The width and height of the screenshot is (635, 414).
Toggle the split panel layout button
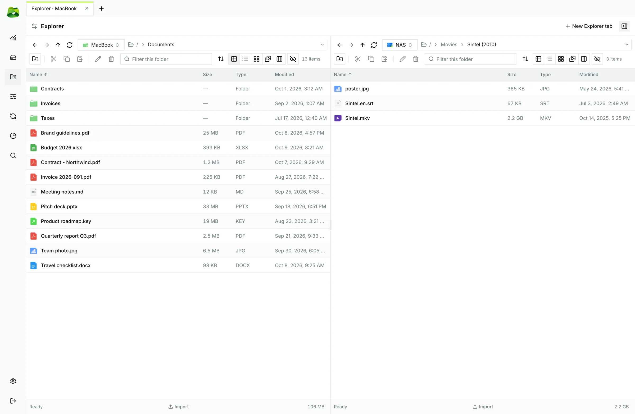624,26
